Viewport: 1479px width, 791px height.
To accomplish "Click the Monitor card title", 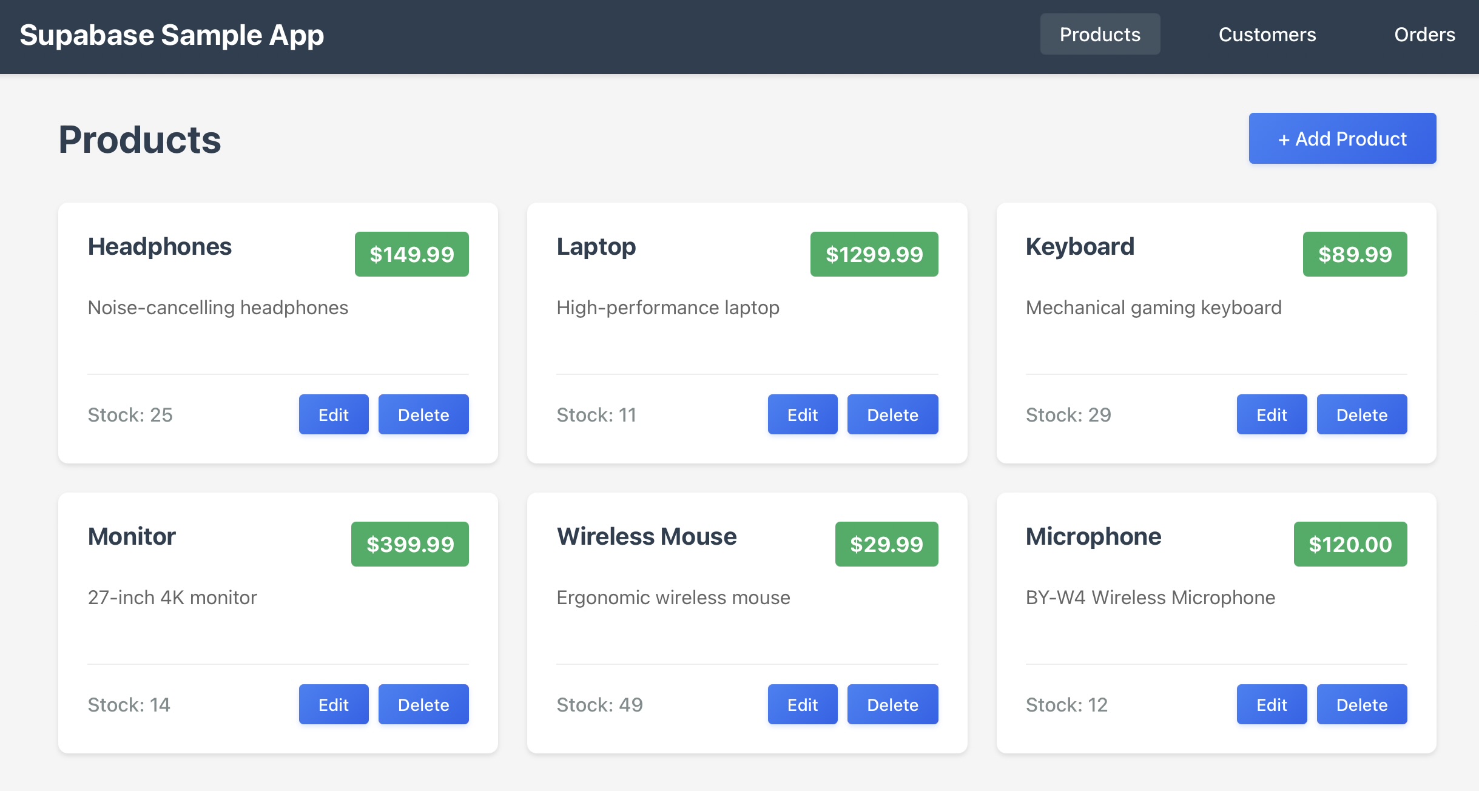I will 132,537.
